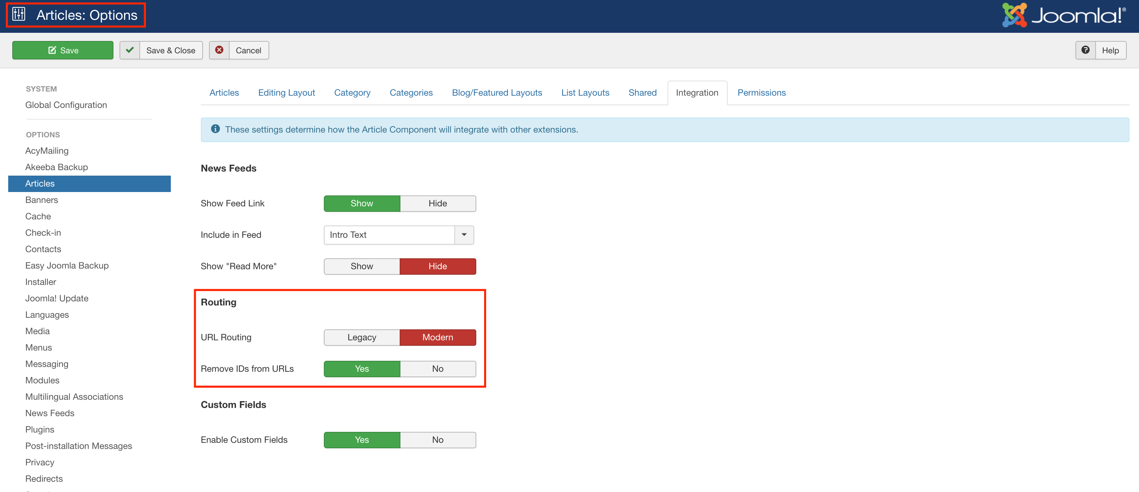
Task: Switch URL Routing to Legacy
Action: pos(361,337)
